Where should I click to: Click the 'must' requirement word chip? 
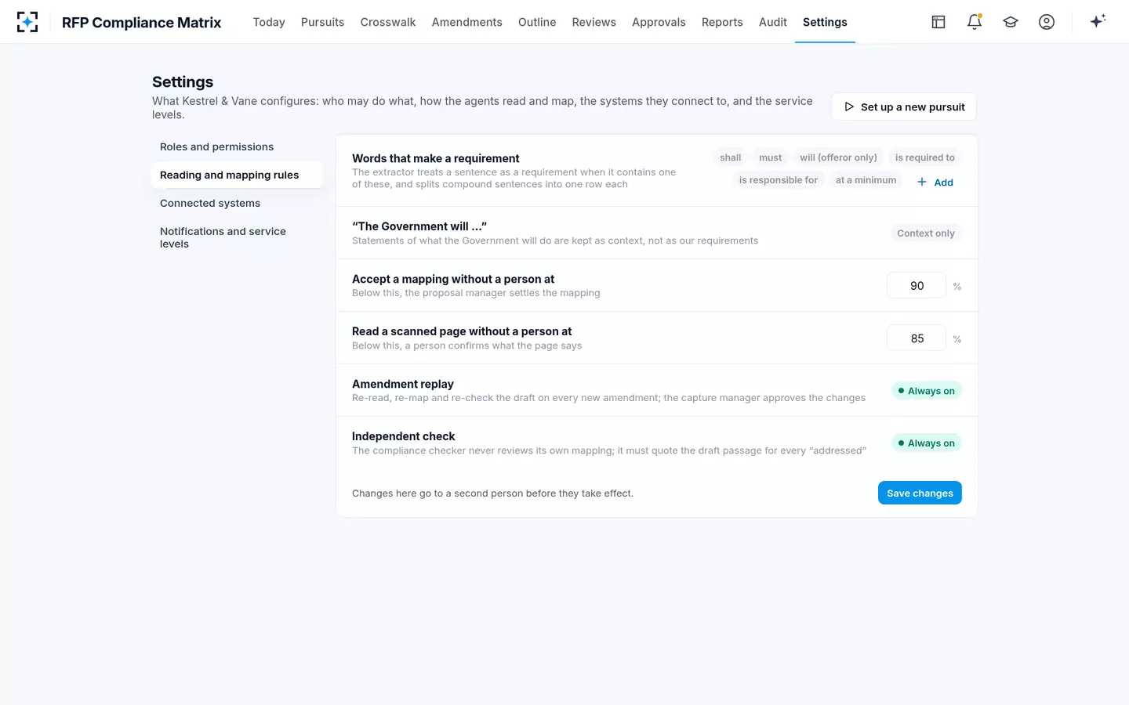(x=771, y=157)
